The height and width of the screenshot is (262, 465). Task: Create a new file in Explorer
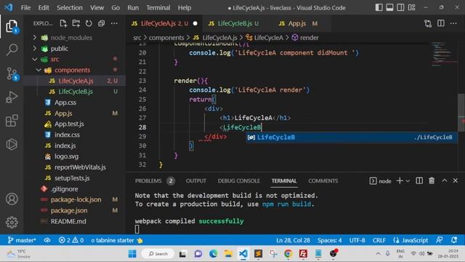tap(63, 23)
